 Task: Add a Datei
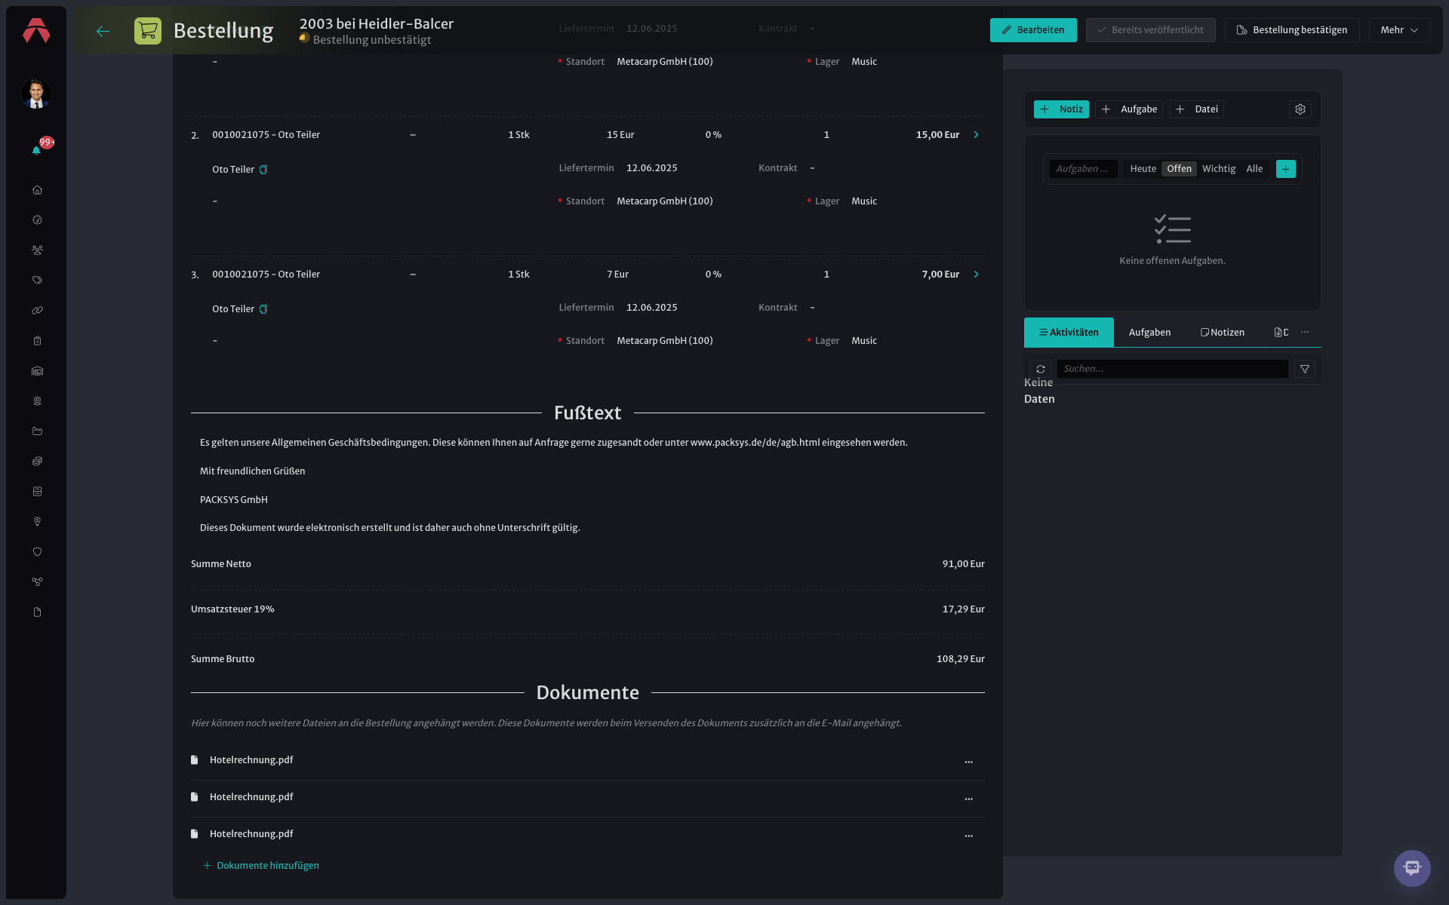click(x=1197, y=109)
